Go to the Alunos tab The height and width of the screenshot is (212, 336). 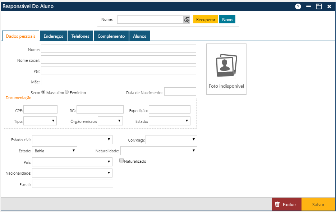[x=139, y=36]
